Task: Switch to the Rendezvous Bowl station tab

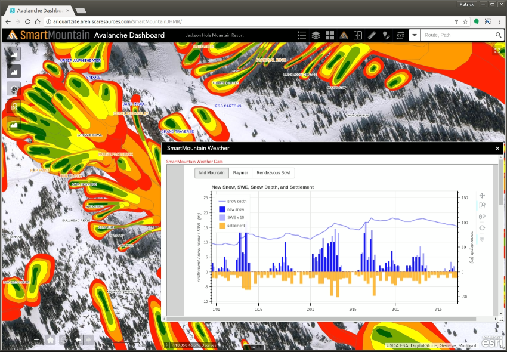Action: pos(273,173)
